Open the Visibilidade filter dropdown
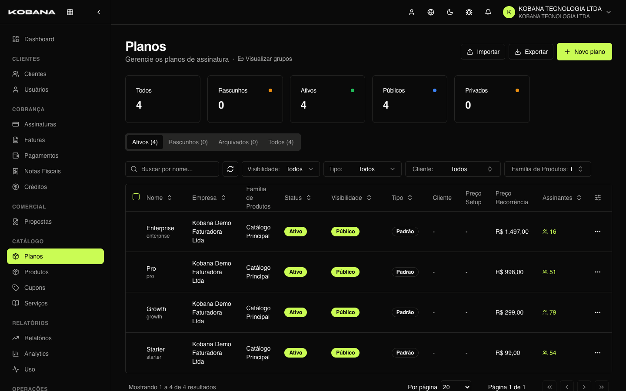The image size is (626, 391). [x=280, y=169]
